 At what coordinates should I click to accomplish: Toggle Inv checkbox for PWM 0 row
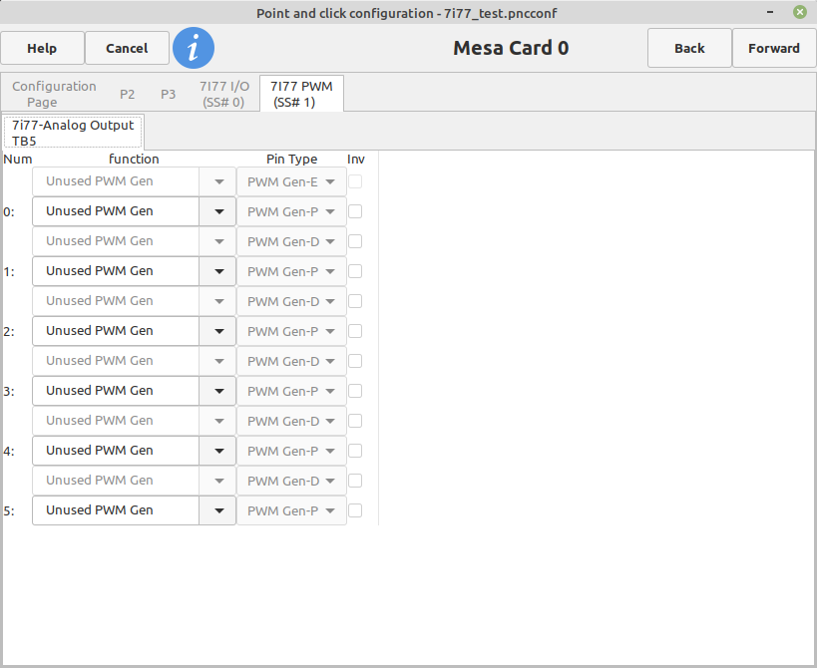355,212
